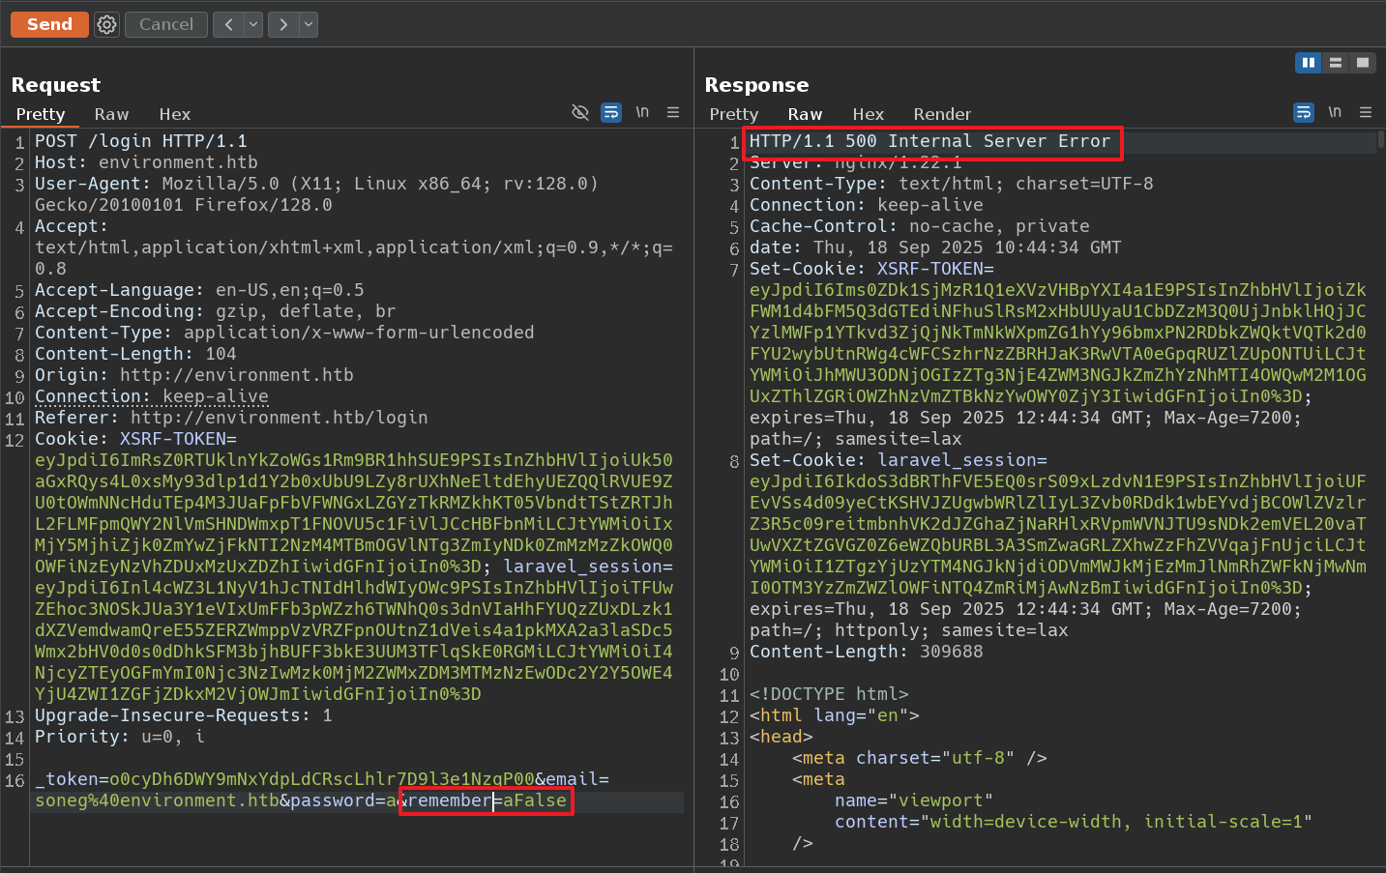Viewport: 1386px width, 873px height.
Task: Toggle line wrapping in the Request panel
Action: click(x=611, y=113)
